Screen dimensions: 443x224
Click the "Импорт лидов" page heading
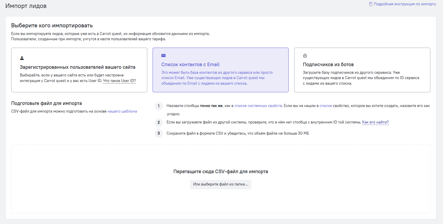26,6
